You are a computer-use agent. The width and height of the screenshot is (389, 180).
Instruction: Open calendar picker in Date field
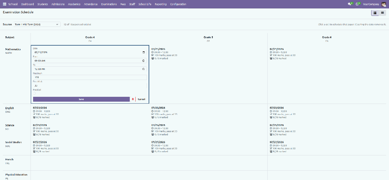coord(144,52)
